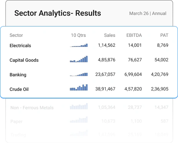Screen dimensions: 178x143
Task: Click Capital Goods sales value 4,85,876
Action: pyautogui.click(x=106, y=60)
